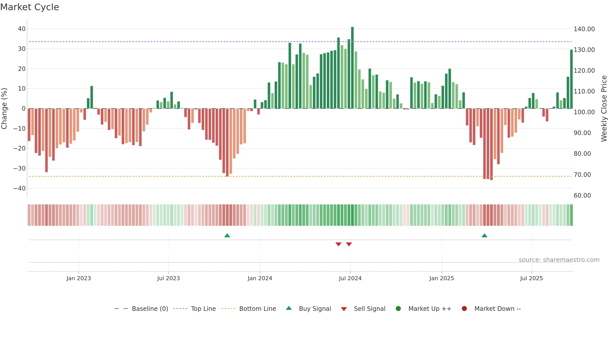
Task: Click the source: sharemaestro.com text
Action: tap(559, 260)
